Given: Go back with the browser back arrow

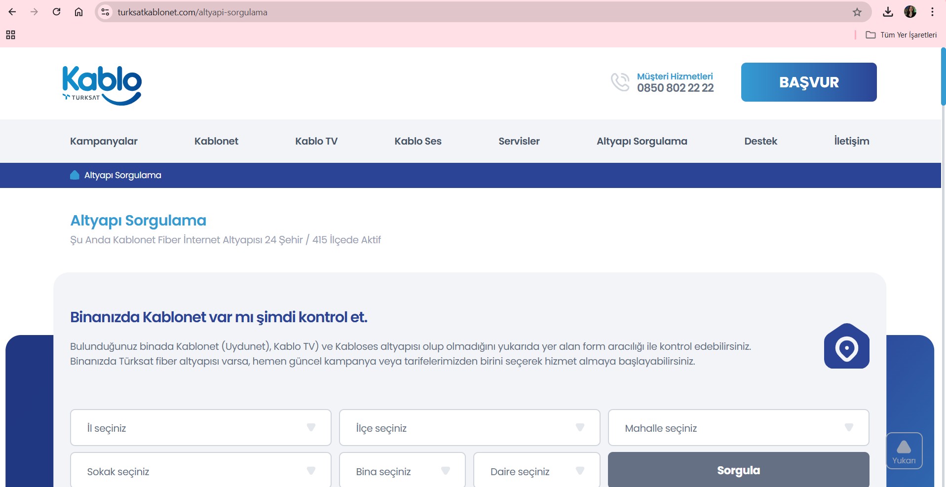Looking at the screenshot, I should coord(12,12).
